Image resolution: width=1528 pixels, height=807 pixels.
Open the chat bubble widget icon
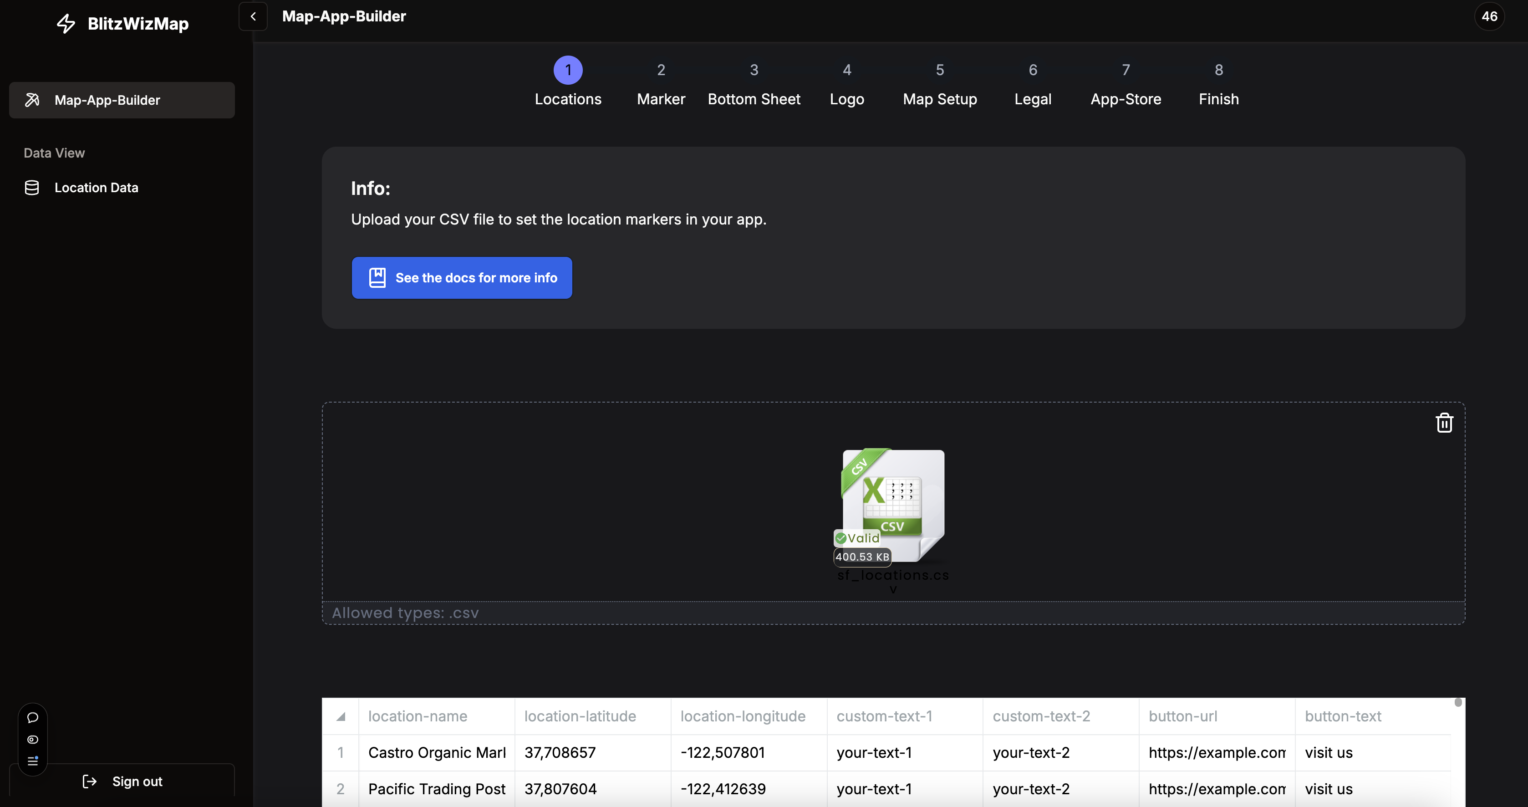33,717
